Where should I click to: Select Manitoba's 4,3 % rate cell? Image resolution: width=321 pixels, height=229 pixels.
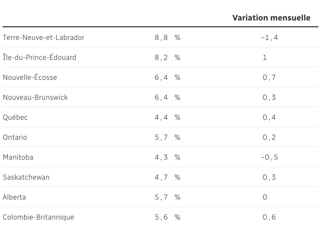pos(168,157)
